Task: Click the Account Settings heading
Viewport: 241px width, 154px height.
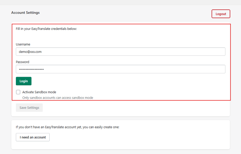Action: click(x=25, y=13)
